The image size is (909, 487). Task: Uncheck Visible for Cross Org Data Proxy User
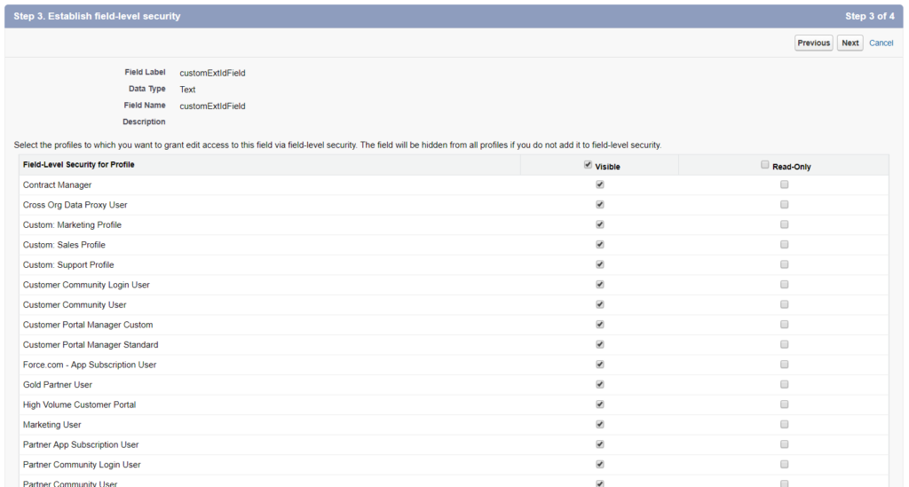tap(600, 204)
